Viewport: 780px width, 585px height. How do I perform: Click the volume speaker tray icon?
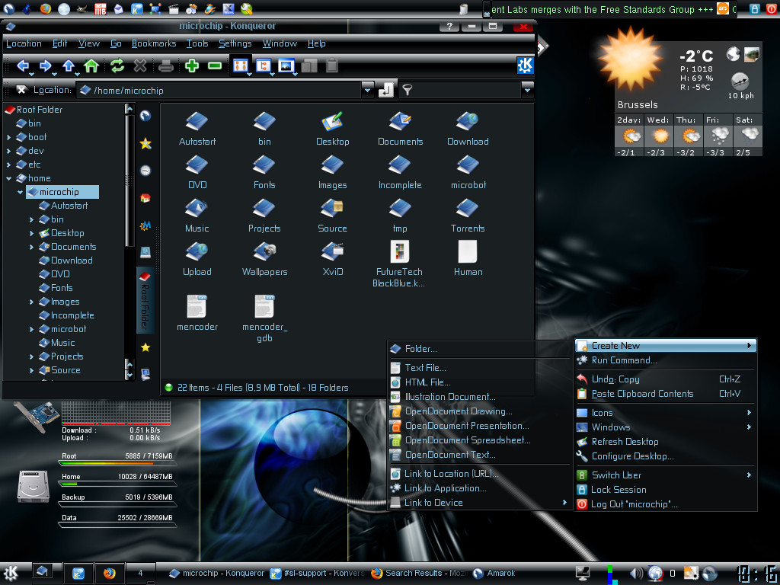(636, 574)
